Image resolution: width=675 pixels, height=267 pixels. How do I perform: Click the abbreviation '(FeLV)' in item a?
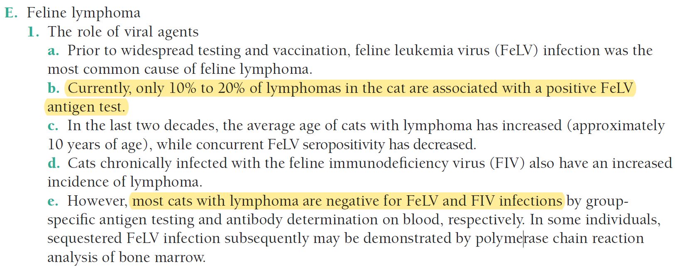[517, 51]
